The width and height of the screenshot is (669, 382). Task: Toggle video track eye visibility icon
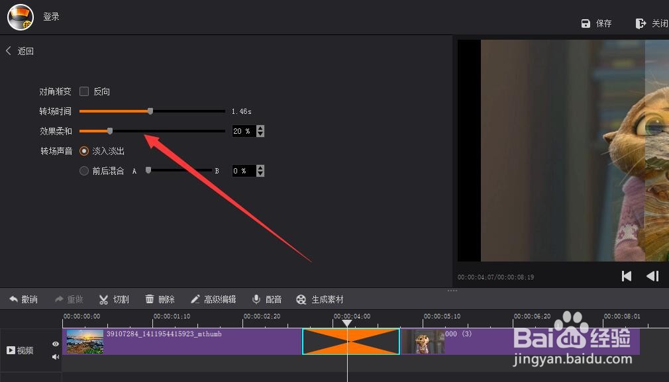[56, 344]
